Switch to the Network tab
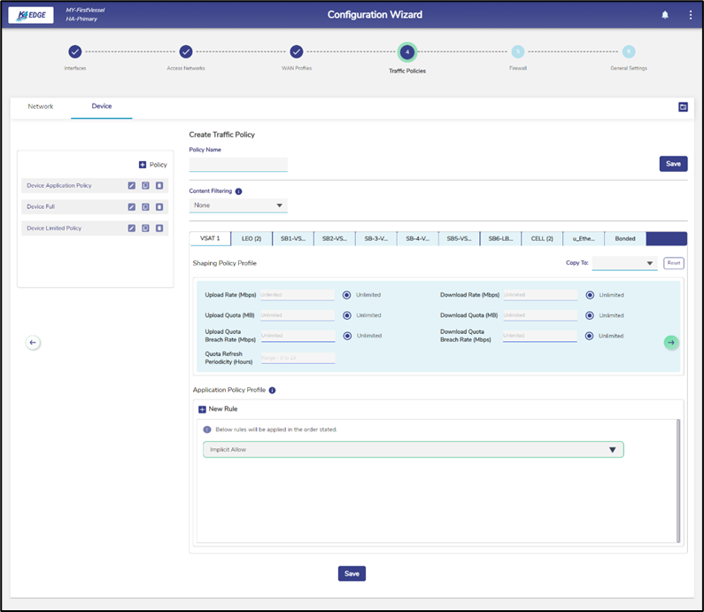The image size is (704, 612). click(41, 106)
